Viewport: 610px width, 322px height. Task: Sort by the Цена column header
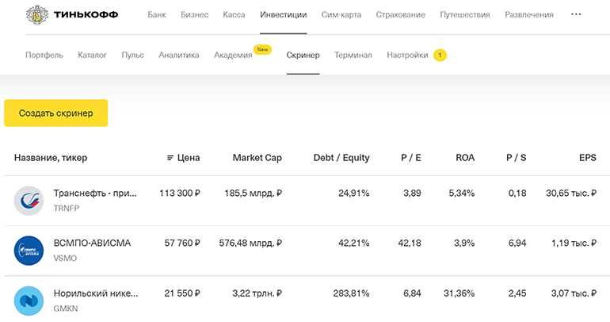pyautogui.click(x=189, y=158)
